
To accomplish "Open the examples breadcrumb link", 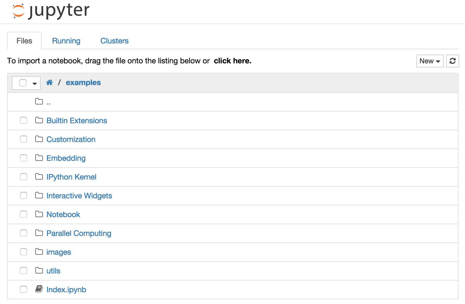I will point(83,82).
